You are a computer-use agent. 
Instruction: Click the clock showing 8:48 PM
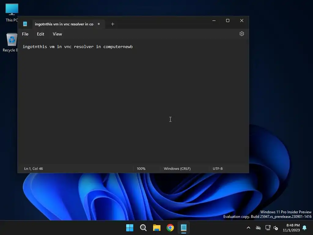coord(293,225)
